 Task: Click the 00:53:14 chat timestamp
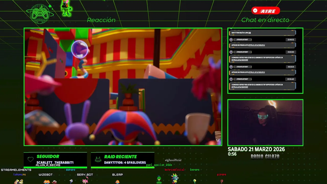(x=290, y=67)
